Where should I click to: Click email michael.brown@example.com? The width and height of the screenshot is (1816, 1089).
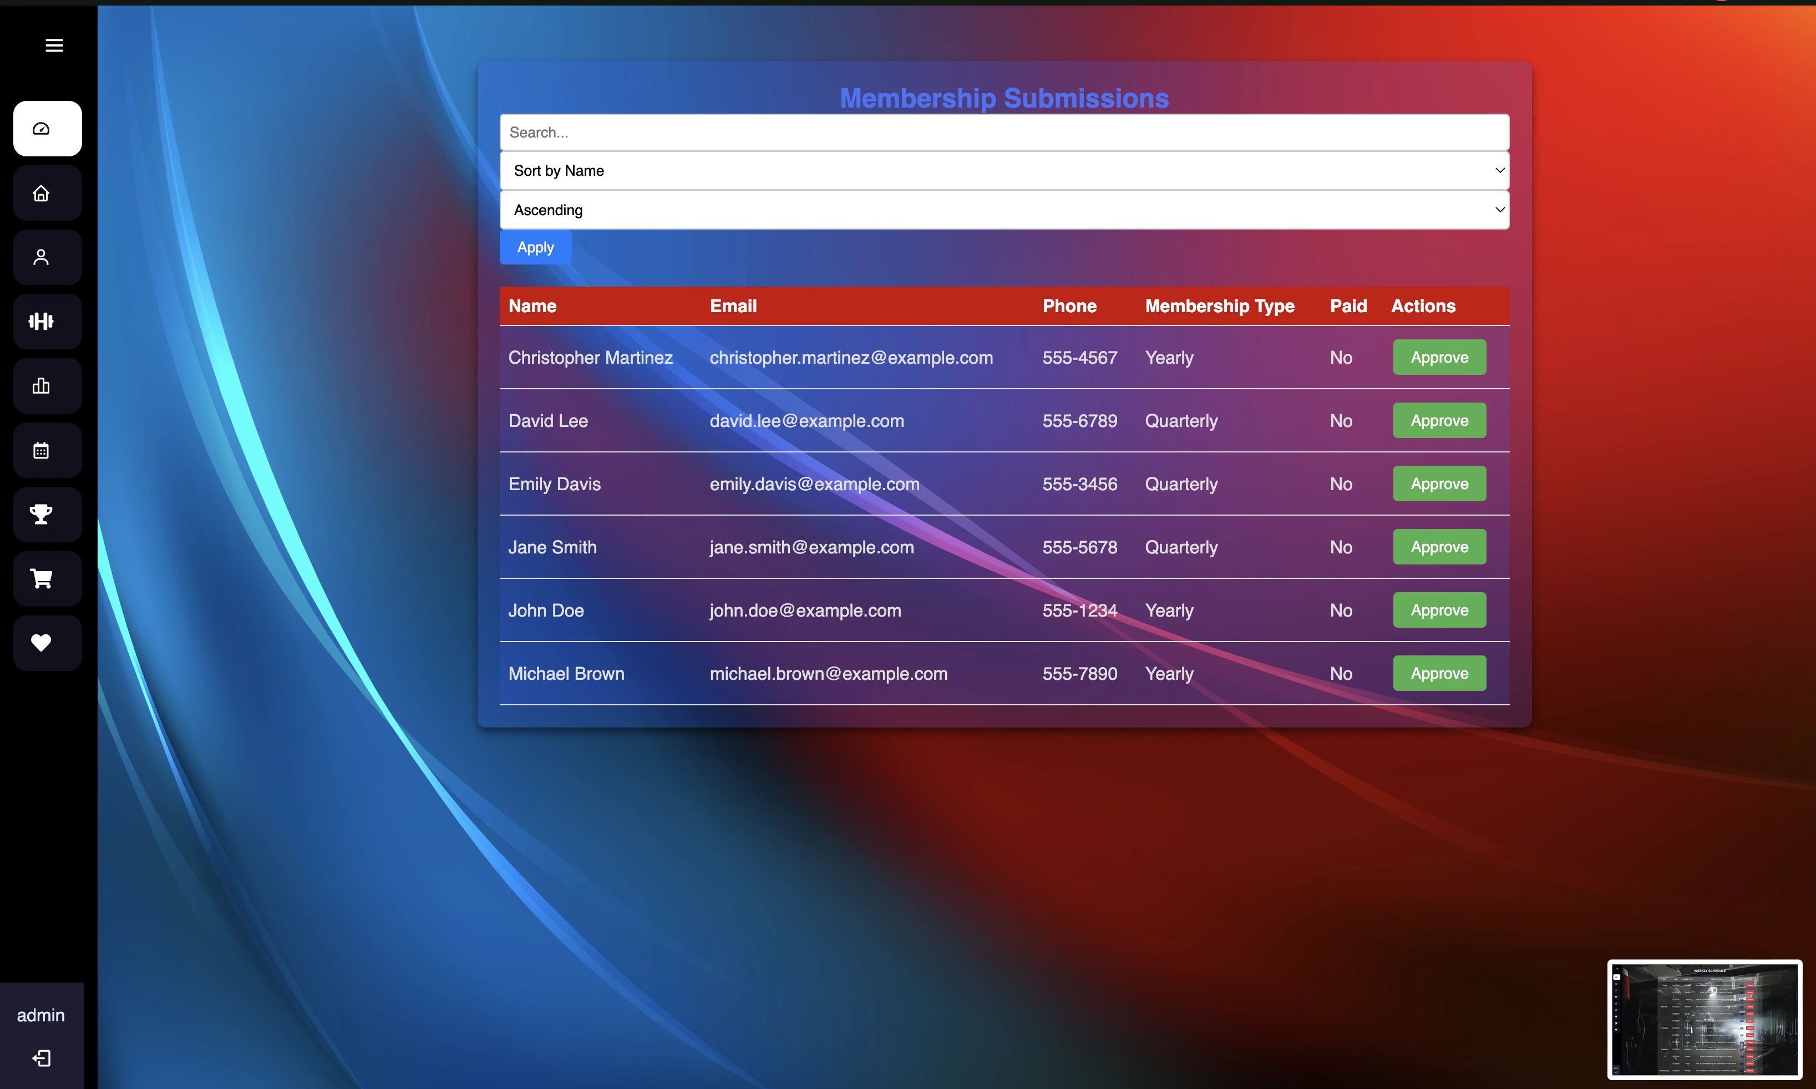point(828,673)
